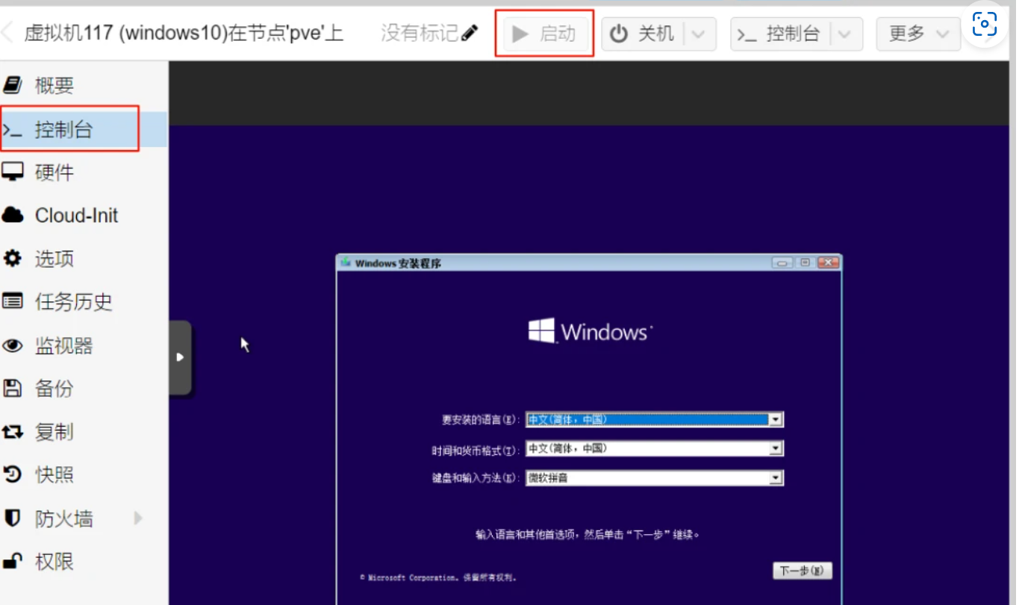The image size is (1022, 605).
Task: Open the 概要 summary menu item
Action: coord(82,86)
